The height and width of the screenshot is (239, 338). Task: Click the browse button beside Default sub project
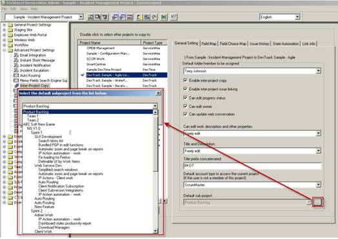[x=318, y=202]
